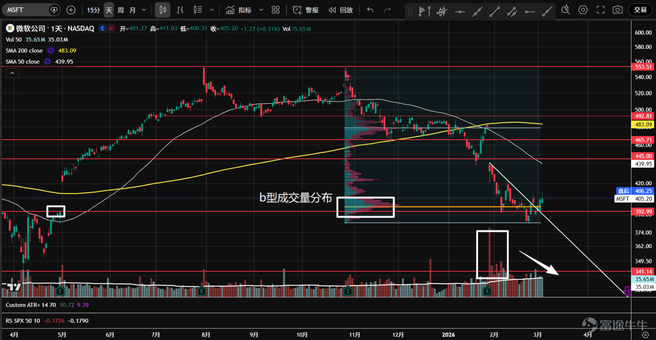Select the extended line drawing tool
This screenshot has width=656, height=340.
coord(477,11)
